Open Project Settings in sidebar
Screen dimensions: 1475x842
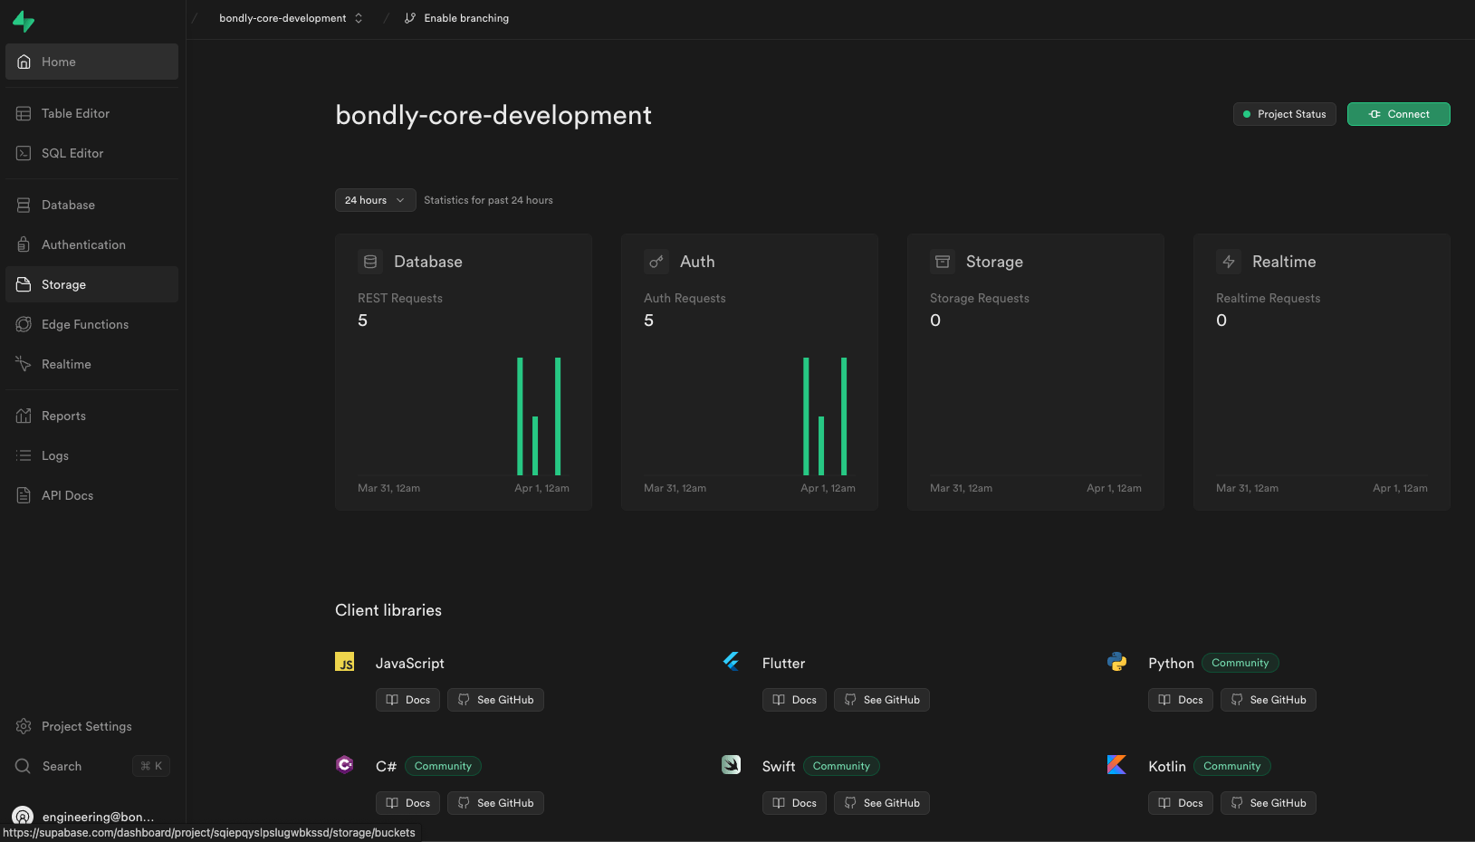(x=91, y=726)
